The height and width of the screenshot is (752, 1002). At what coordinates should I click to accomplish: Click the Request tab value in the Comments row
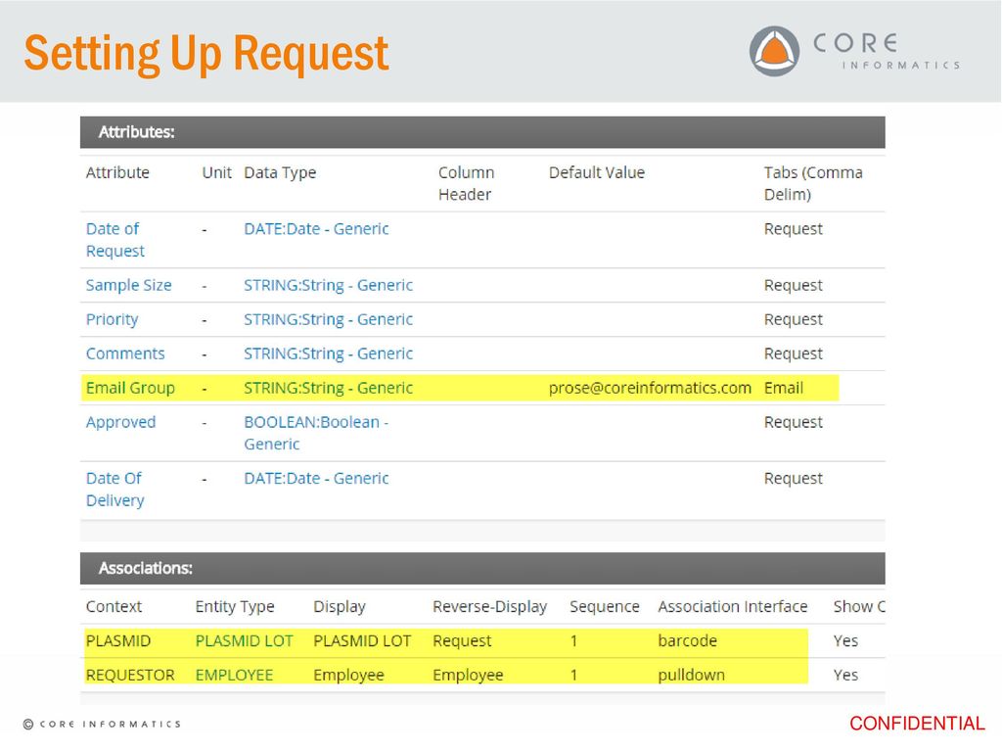pos(793,354)
